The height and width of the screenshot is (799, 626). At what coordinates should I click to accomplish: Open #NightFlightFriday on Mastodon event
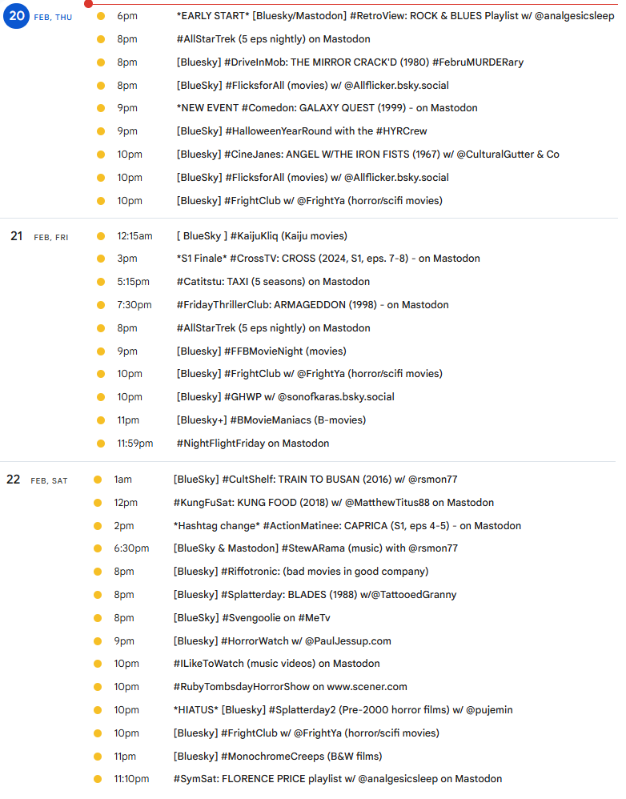pos(253,444)
